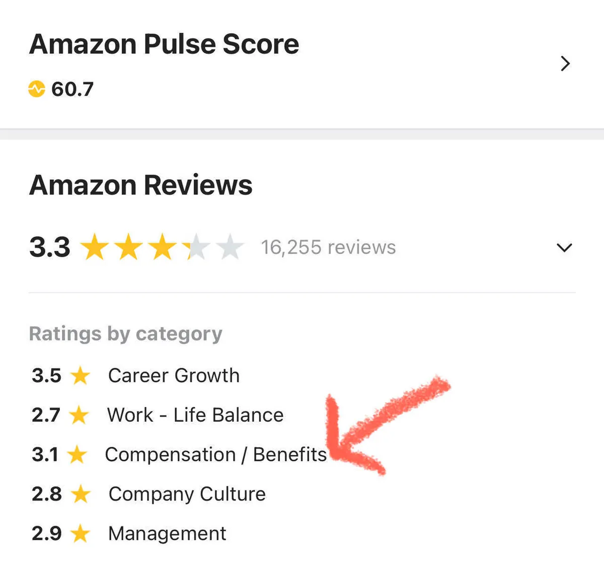Viewport: 604px width, 581px height.
Task: Click the first overall rating star
Action: (95, 247)
